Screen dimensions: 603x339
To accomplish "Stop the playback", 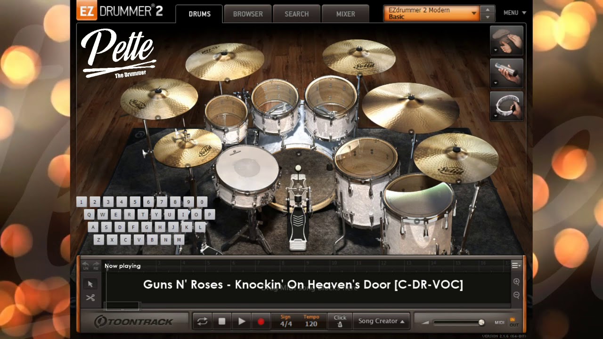I will pyautogui.click(x=222, y=322).
